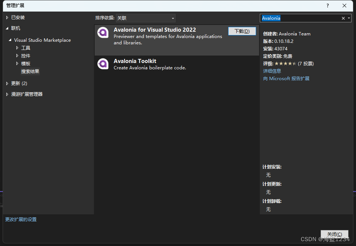Click the Avalonia Toolkit extension icon
Image resolution: width=356 pixels, height=246 pixels.
click(x=103, y=64)
